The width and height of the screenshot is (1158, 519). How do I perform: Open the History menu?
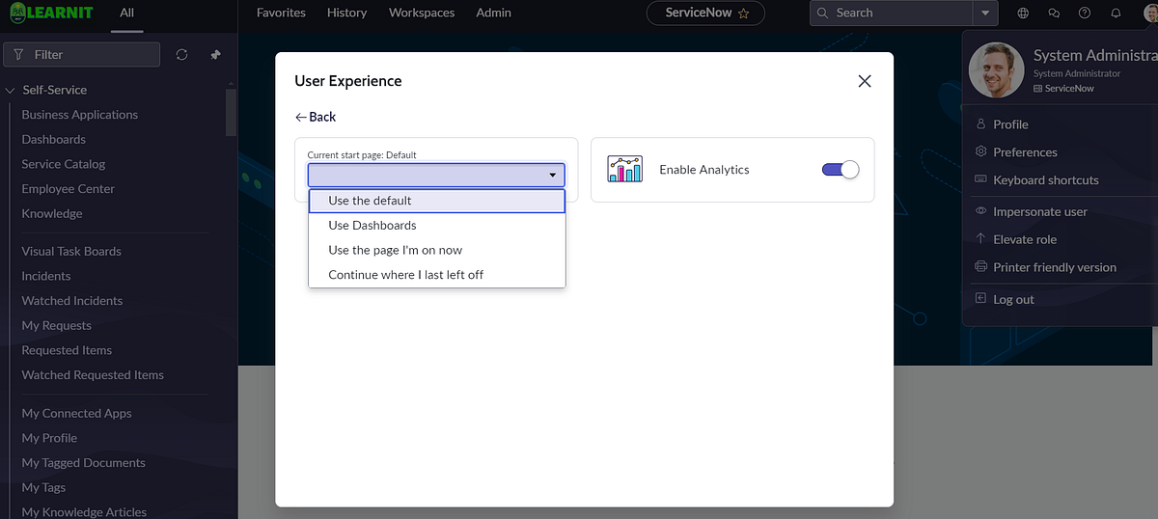tap(346, 13)
